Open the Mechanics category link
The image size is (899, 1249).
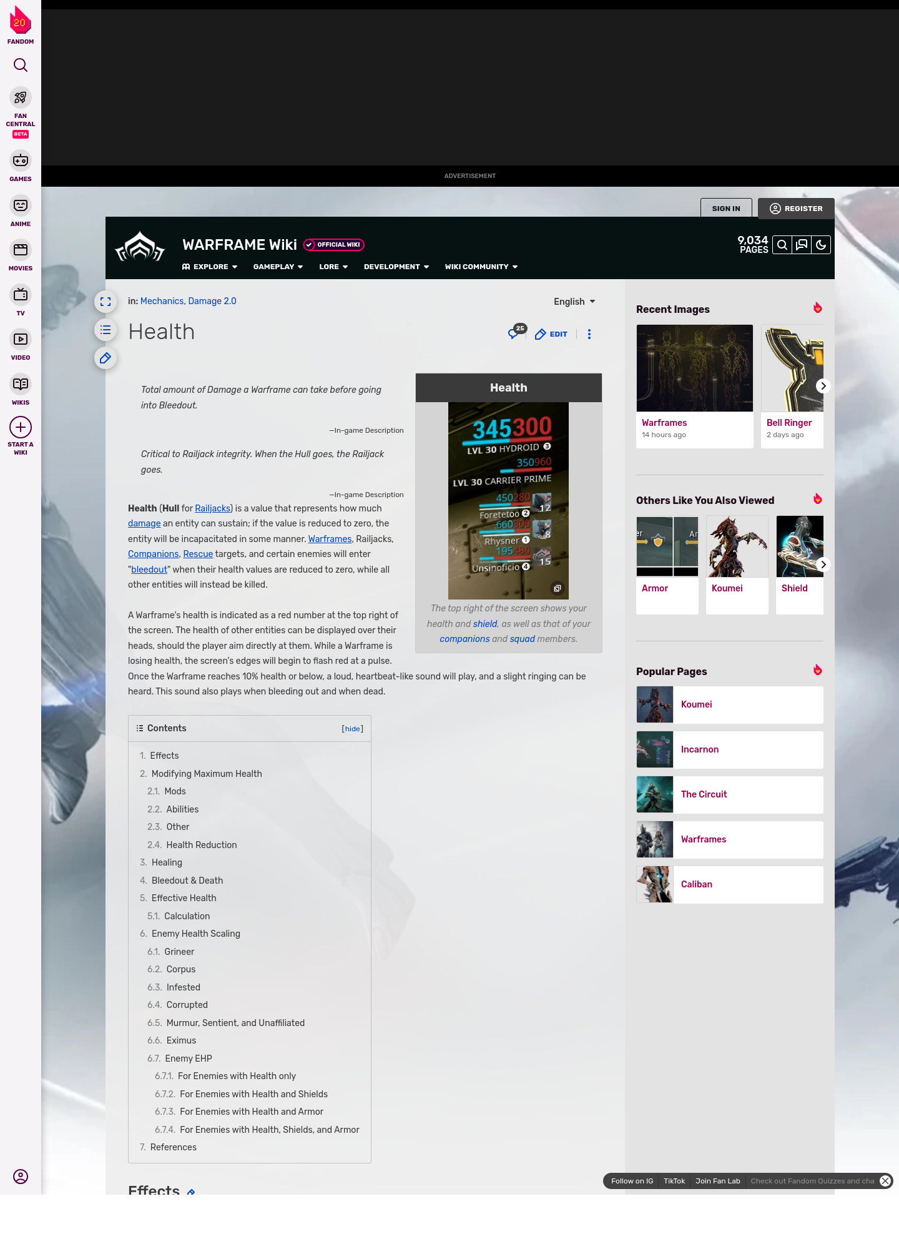click(162, 301)
